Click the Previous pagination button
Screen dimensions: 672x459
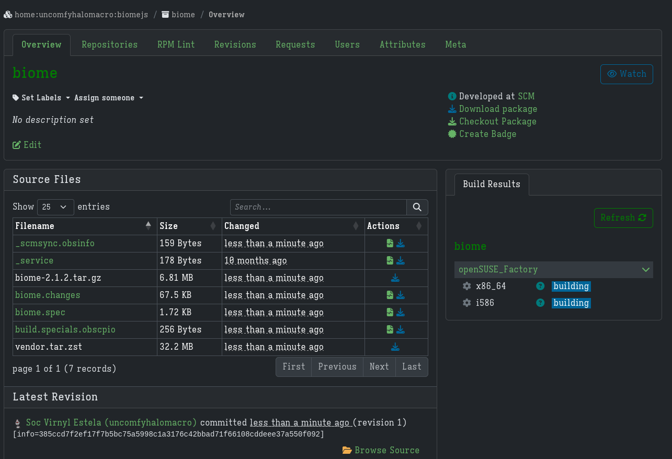pos(337,366)
